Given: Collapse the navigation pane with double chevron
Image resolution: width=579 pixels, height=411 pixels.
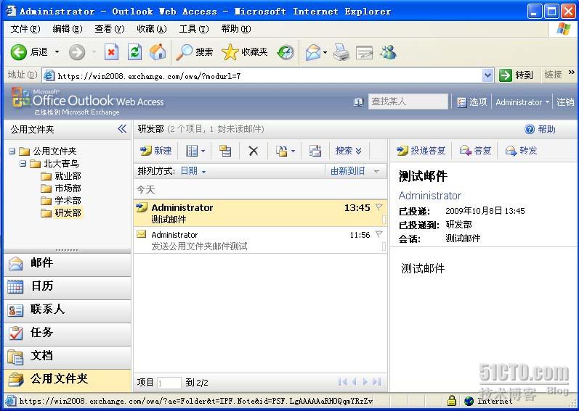Looking at the screenshot, I should 122,129.
